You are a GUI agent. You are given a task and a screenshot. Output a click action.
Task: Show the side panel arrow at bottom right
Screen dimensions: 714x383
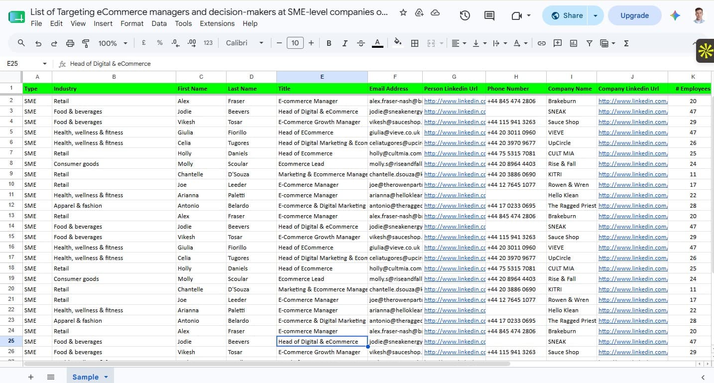[x=703, y=378]
